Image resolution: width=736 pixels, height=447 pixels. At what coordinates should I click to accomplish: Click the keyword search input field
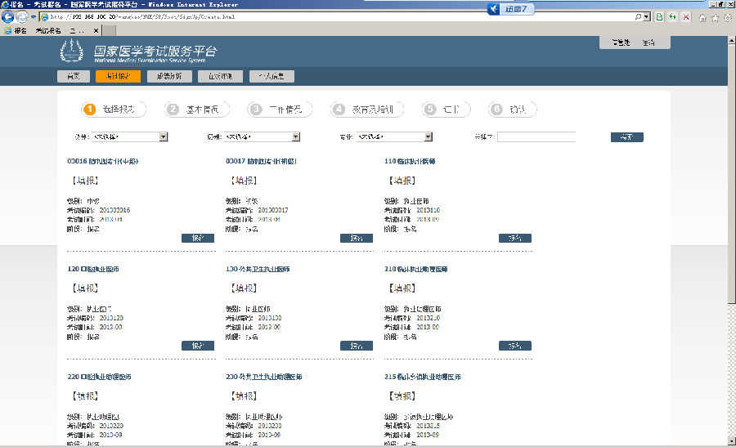[x=536, y=137]
